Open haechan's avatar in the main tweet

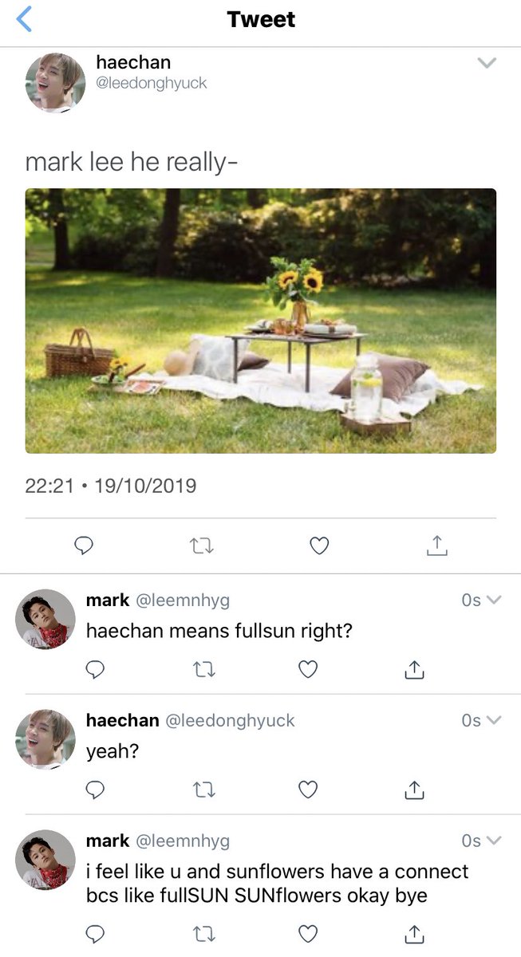[55, 83]
